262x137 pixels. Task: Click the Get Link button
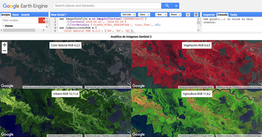point(127,14)
